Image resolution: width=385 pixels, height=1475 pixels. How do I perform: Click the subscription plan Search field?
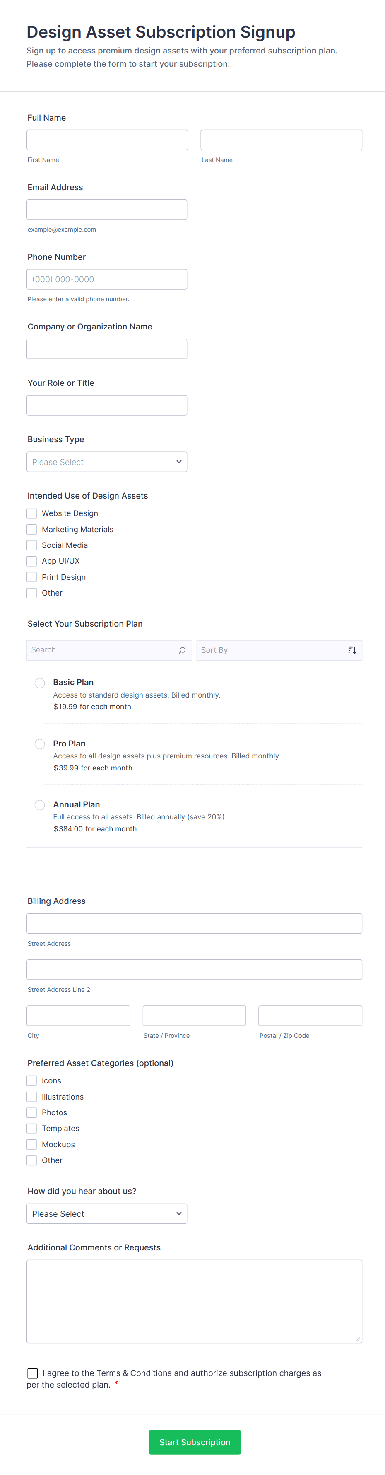(x=102, y=650)
